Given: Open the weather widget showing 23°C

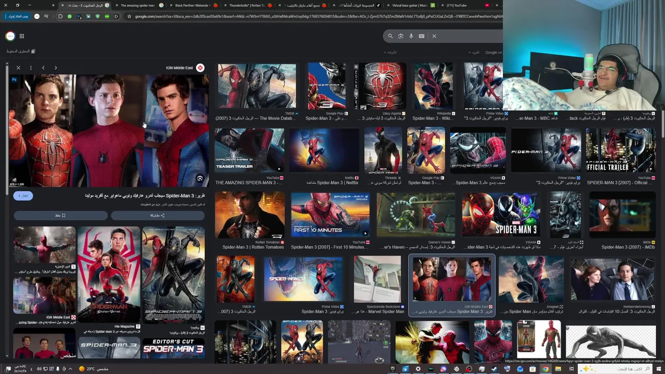Looking at the screenshot, I should pos(94,369).
